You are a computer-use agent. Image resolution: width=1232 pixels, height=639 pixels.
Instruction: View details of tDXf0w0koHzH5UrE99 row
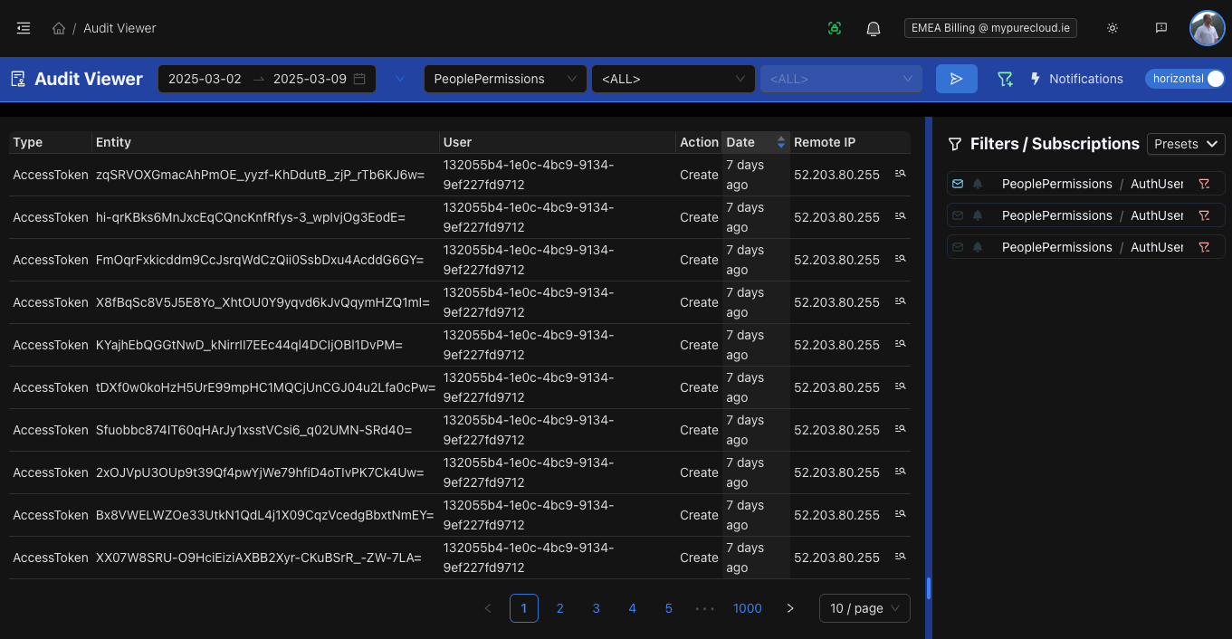point(900,386)
